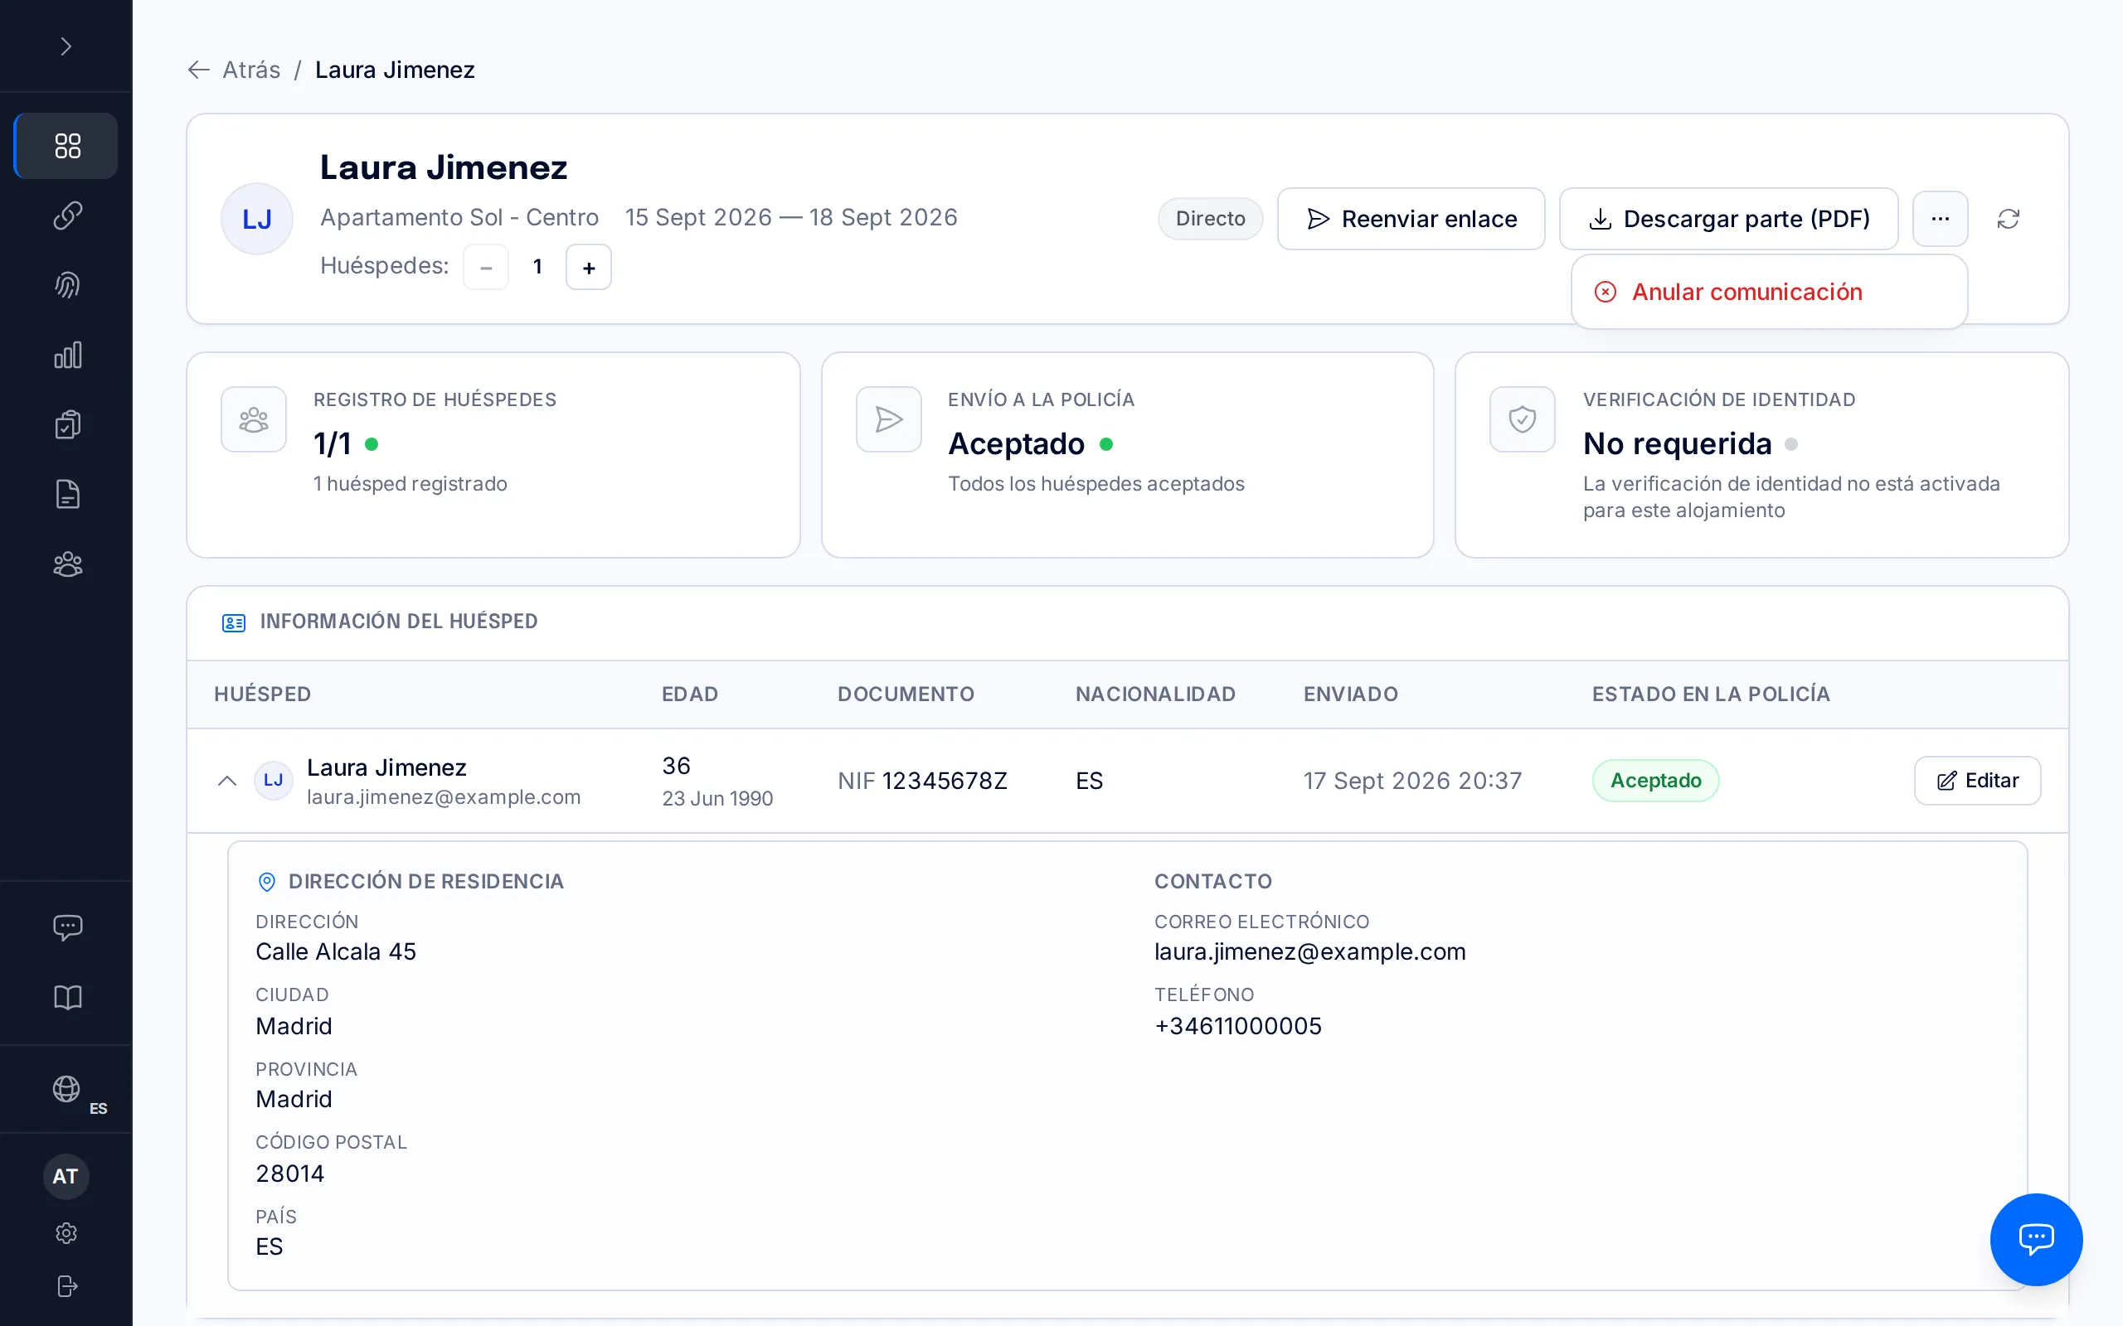Open the dashboard grid icon in sidebar
This screenshot has height=1326, width=2123.
click(66, 146)
